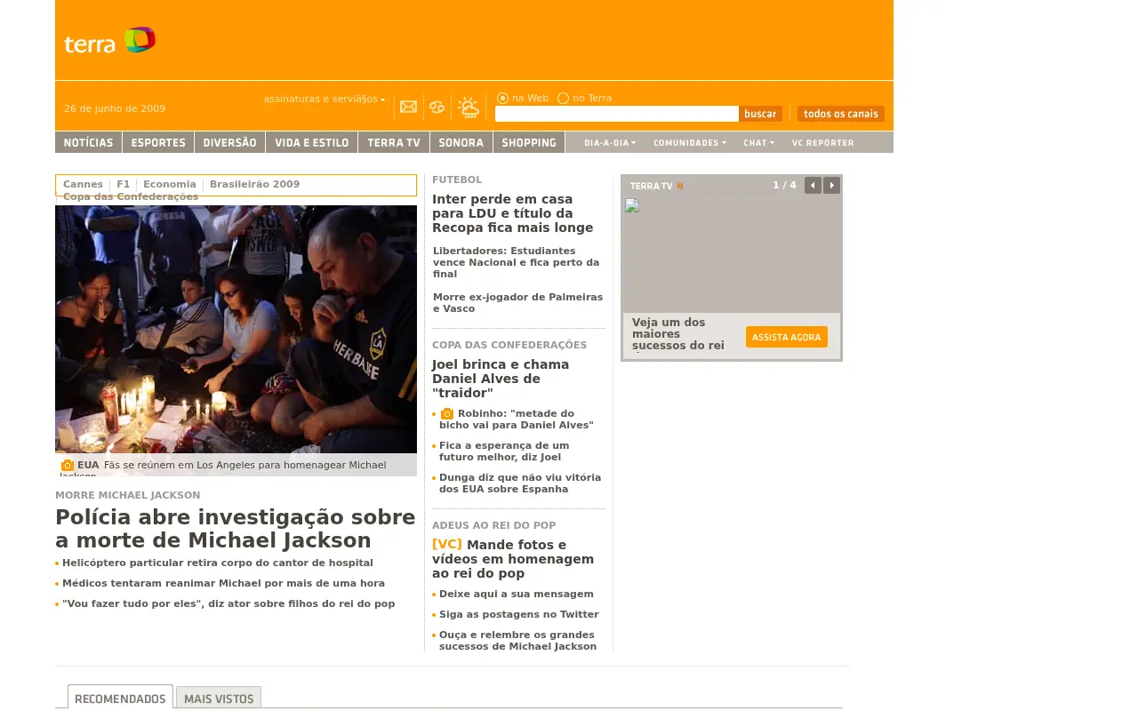The width and height of the screenshot is (1138, 711).
Task: Open headline about Michael Jackson death investigation
Action: [236, 529]
